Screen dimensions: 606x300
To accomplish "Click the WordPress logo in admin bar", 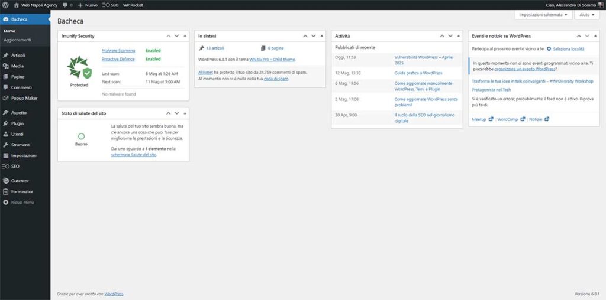I will coord(6,5).
